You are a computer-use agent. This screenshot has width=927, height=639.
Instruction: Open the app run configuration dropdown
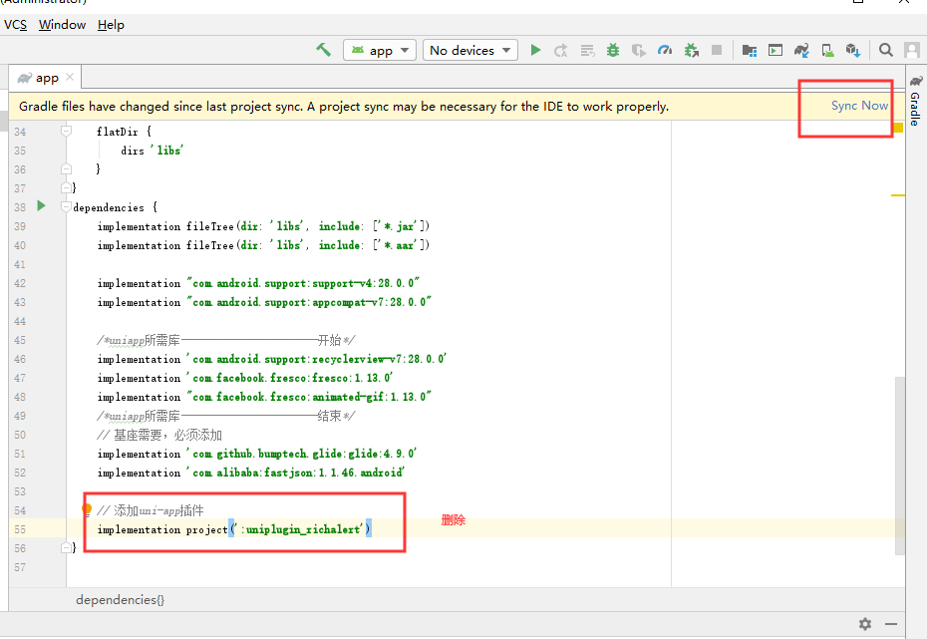tap(380, 50)
